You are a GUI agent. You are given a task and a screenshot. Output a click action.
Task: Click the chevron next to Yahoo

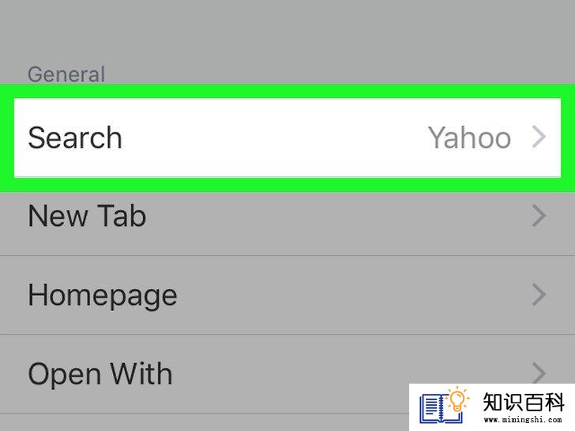click(x=539, y=137)
